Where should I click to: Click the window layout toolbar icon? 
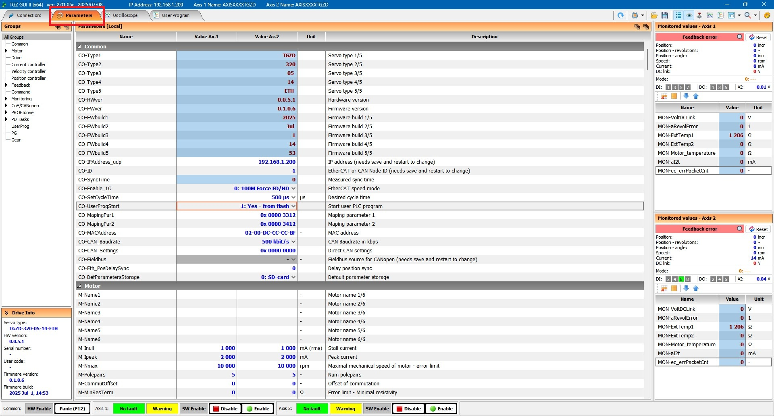pos(731,15)
